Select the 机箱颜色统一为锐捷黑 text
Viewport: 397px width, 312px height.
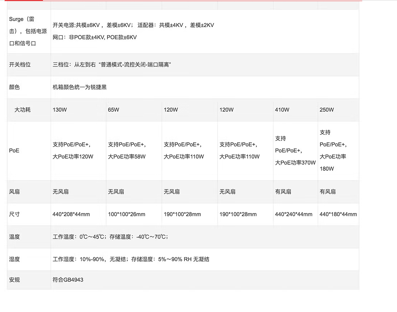click(79, 87)
